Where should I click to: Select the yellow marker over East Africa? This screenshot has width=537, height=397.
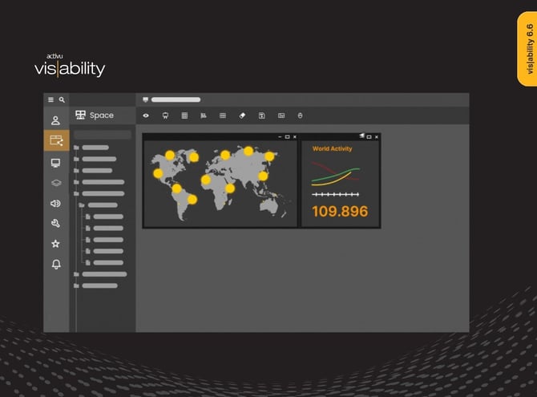[x=230, y=188]
